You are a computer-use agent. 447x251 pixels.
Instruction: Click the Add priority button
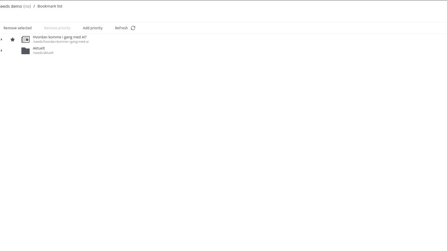coord(93,28)
